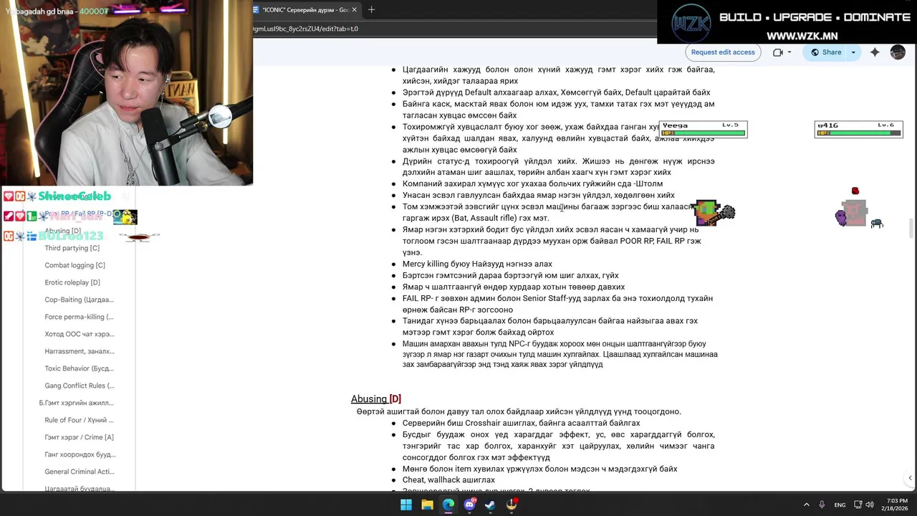This screenshot has width=917, height=516.
Task: Click the Mercy killing bullet text
Action: [x=477, y=264]
